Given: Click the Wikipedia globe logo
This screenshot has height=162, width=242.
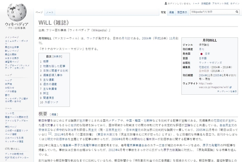Looking at the screenshot, I should [17, 12].
